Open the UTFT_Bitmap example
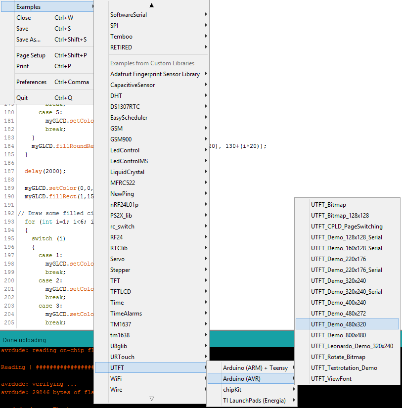This screenshot has height=408, width=402. [347, 205]
